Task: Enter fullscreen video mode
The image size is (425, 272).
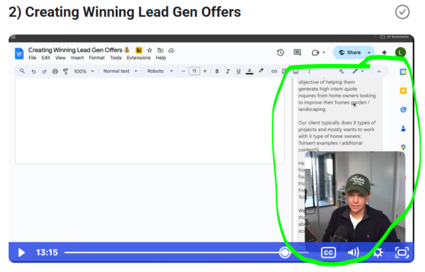Action: pyautogui.click(x=402, y=253)
